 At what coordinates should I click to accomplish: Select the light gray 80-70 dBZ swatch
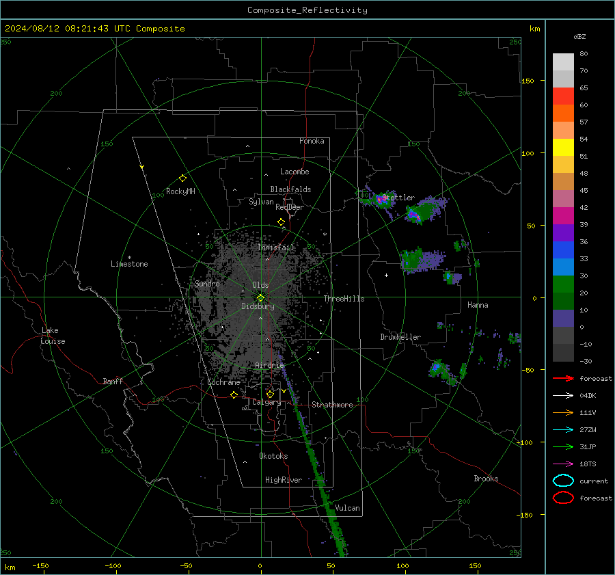pyautogui.click(x=563, y=62)
